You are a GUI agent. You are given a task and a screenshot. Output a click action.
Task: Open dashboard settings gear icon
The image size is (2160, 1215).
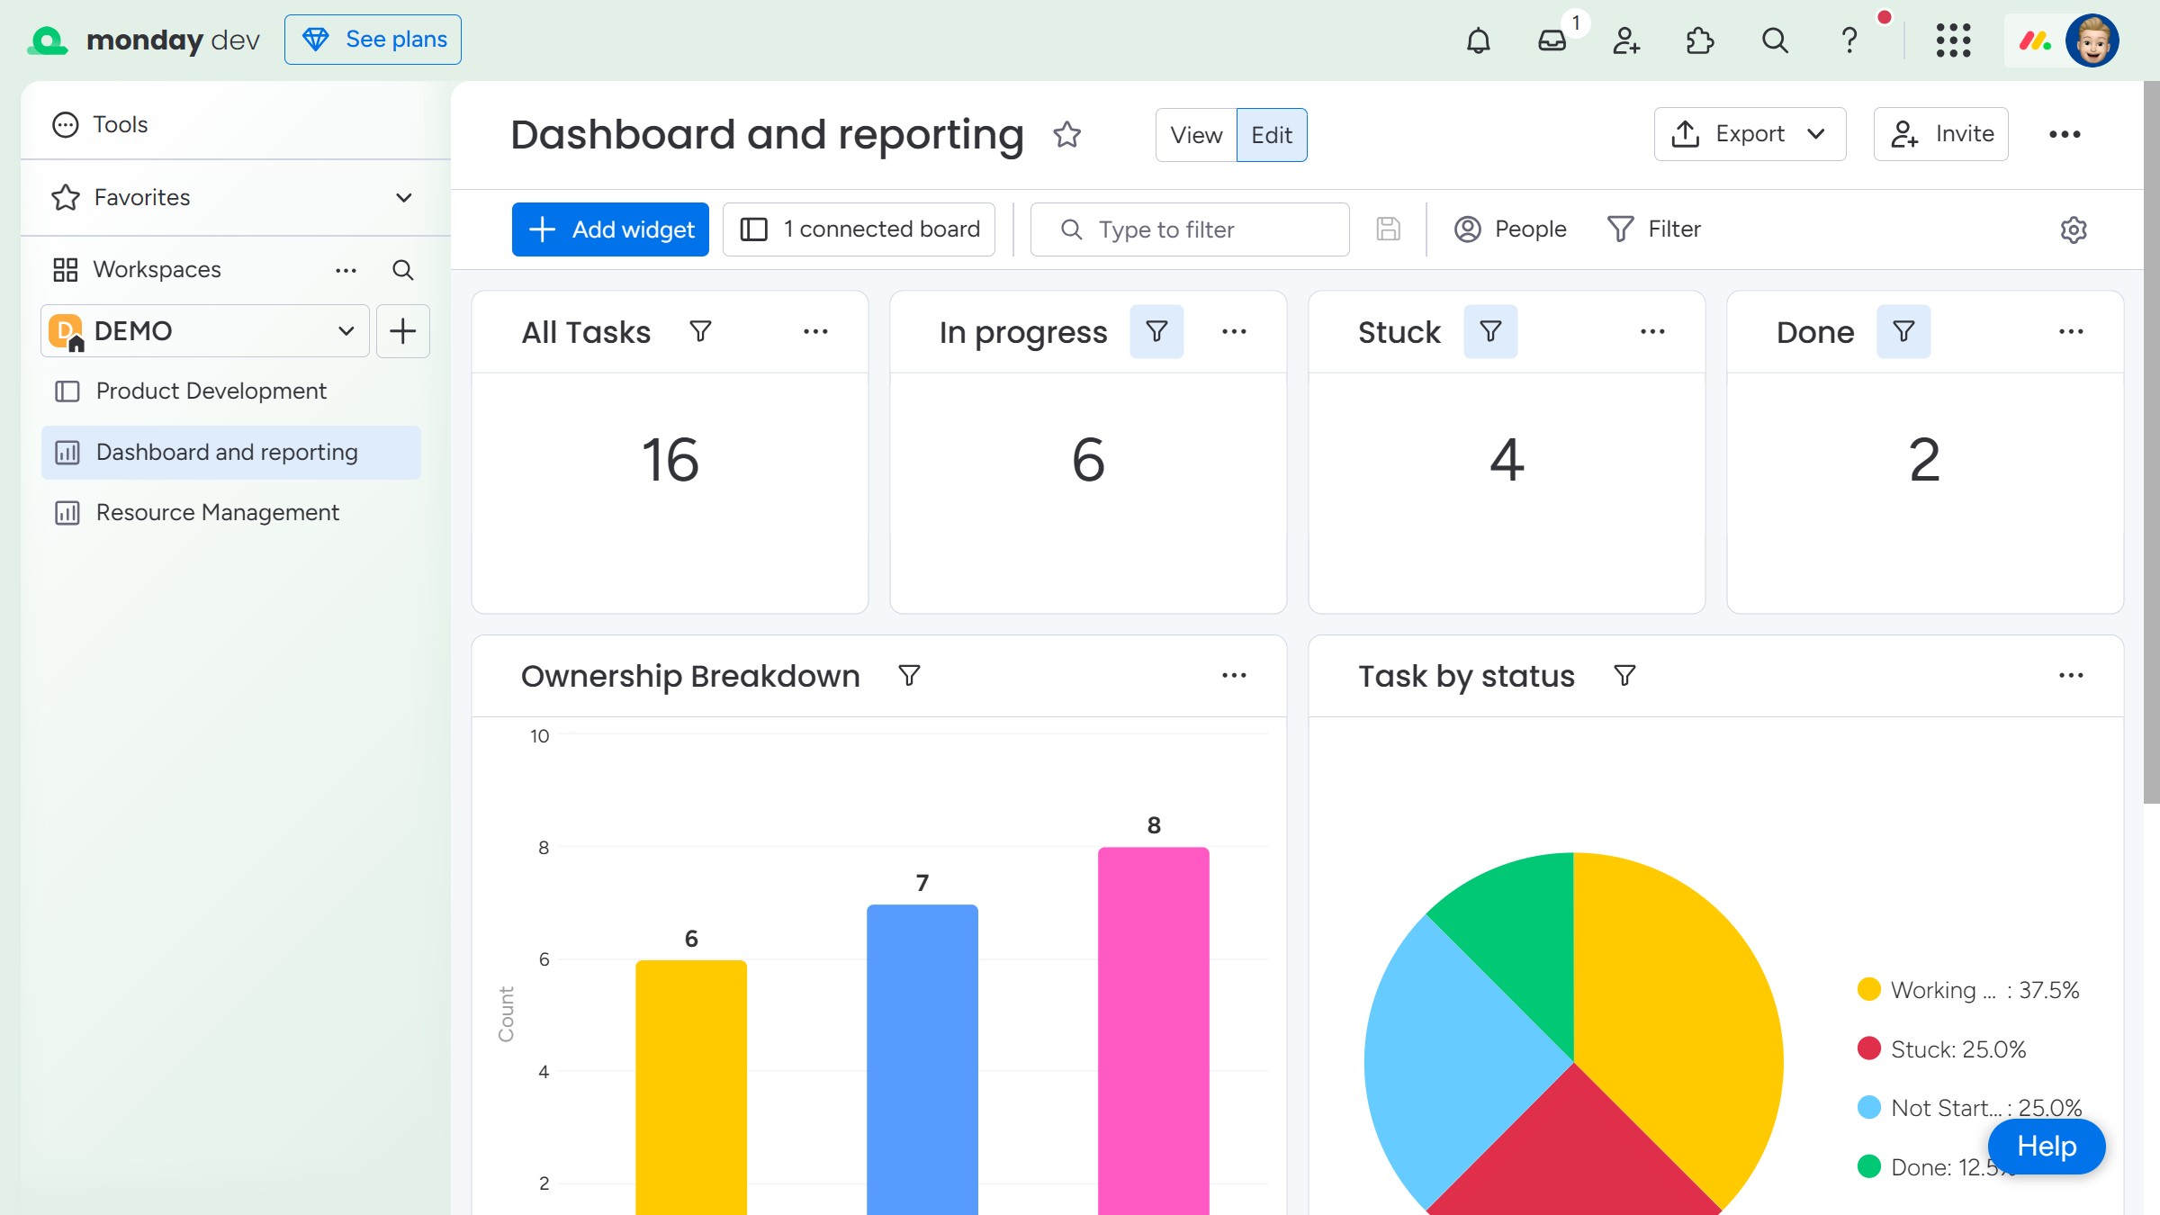click(x=2074, y=229)
